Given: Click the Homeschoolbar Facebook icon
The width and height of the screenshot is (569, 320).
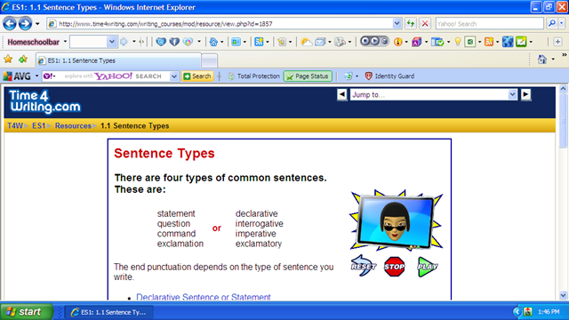Looking at the screenshot, I should pos(174,42).
